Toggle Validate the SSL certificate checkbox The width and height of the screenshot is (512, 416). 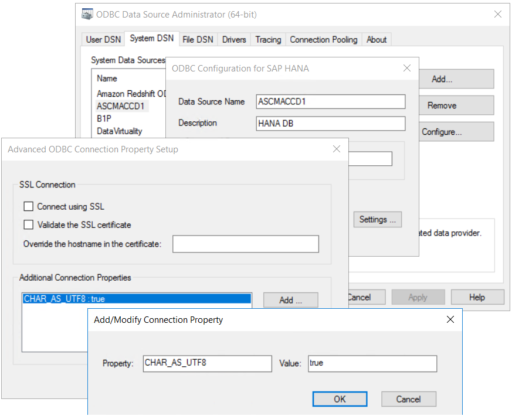[28, 224]
